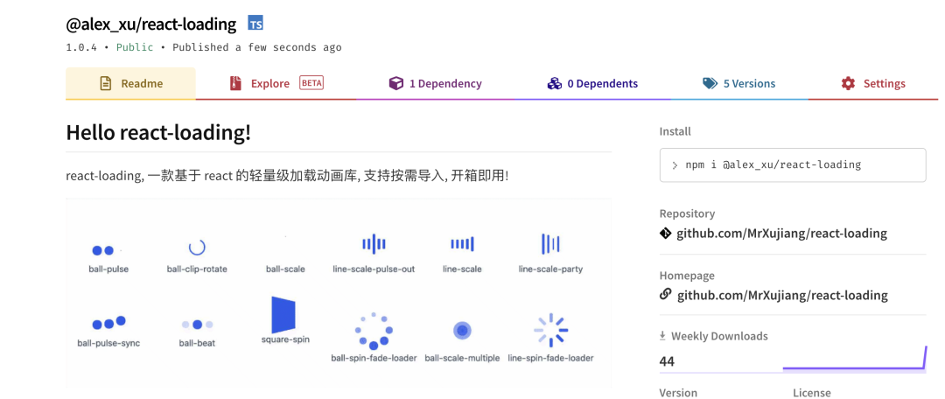The image size is (945, 399).
Task: Click the ball-scale label text
Action: click(285, 269)
